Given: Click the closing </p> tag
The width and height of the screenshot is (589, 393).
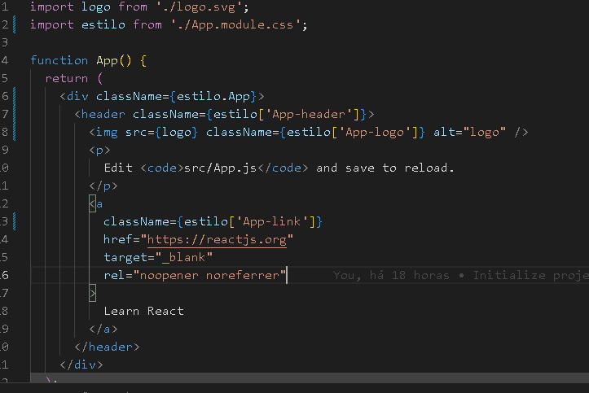Looking at the screenshot, I should pos(103,186).
